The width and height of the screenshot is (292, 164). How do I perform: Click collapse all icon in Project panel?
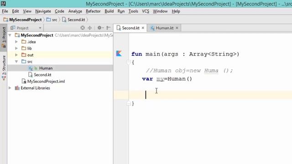(x=90, y=28)
